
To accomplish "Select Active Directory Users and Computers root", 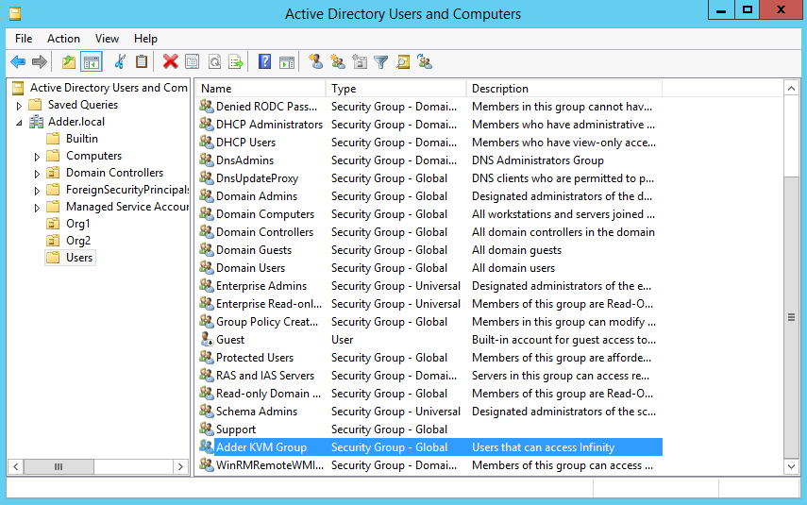I will (x=109, y=88).
